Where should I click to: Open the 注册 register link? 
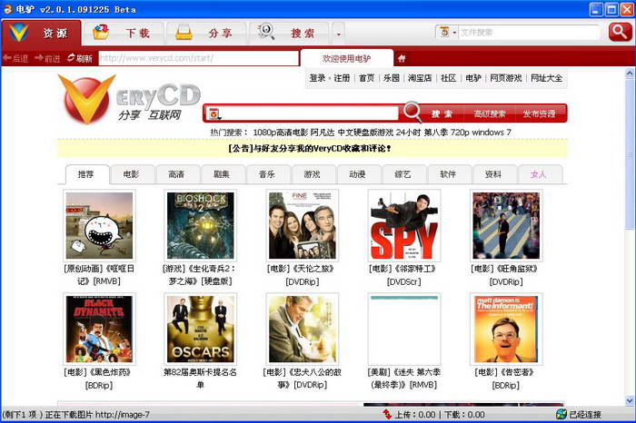coord(342,78)
